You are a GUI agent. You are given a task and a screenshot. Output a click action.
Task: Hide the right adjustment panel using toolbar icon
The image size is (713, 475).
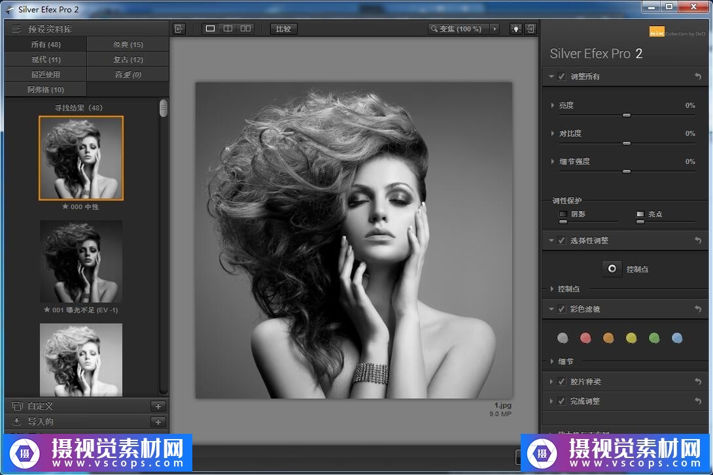pos(530,29)
